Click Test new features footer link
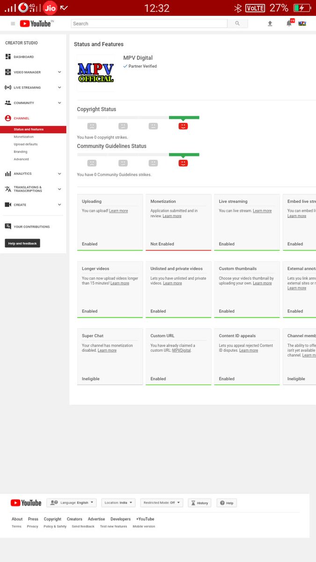Viewport: 316px width, 562px height. coord(113,526)
